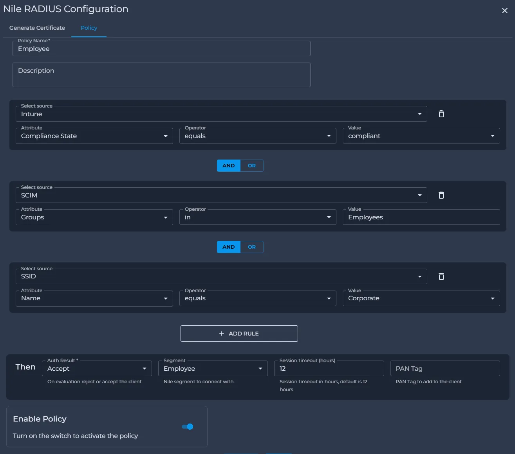Open the Groups attribute dropdown
This screenshot has height=454, width=515.
(x=94, y=217)
